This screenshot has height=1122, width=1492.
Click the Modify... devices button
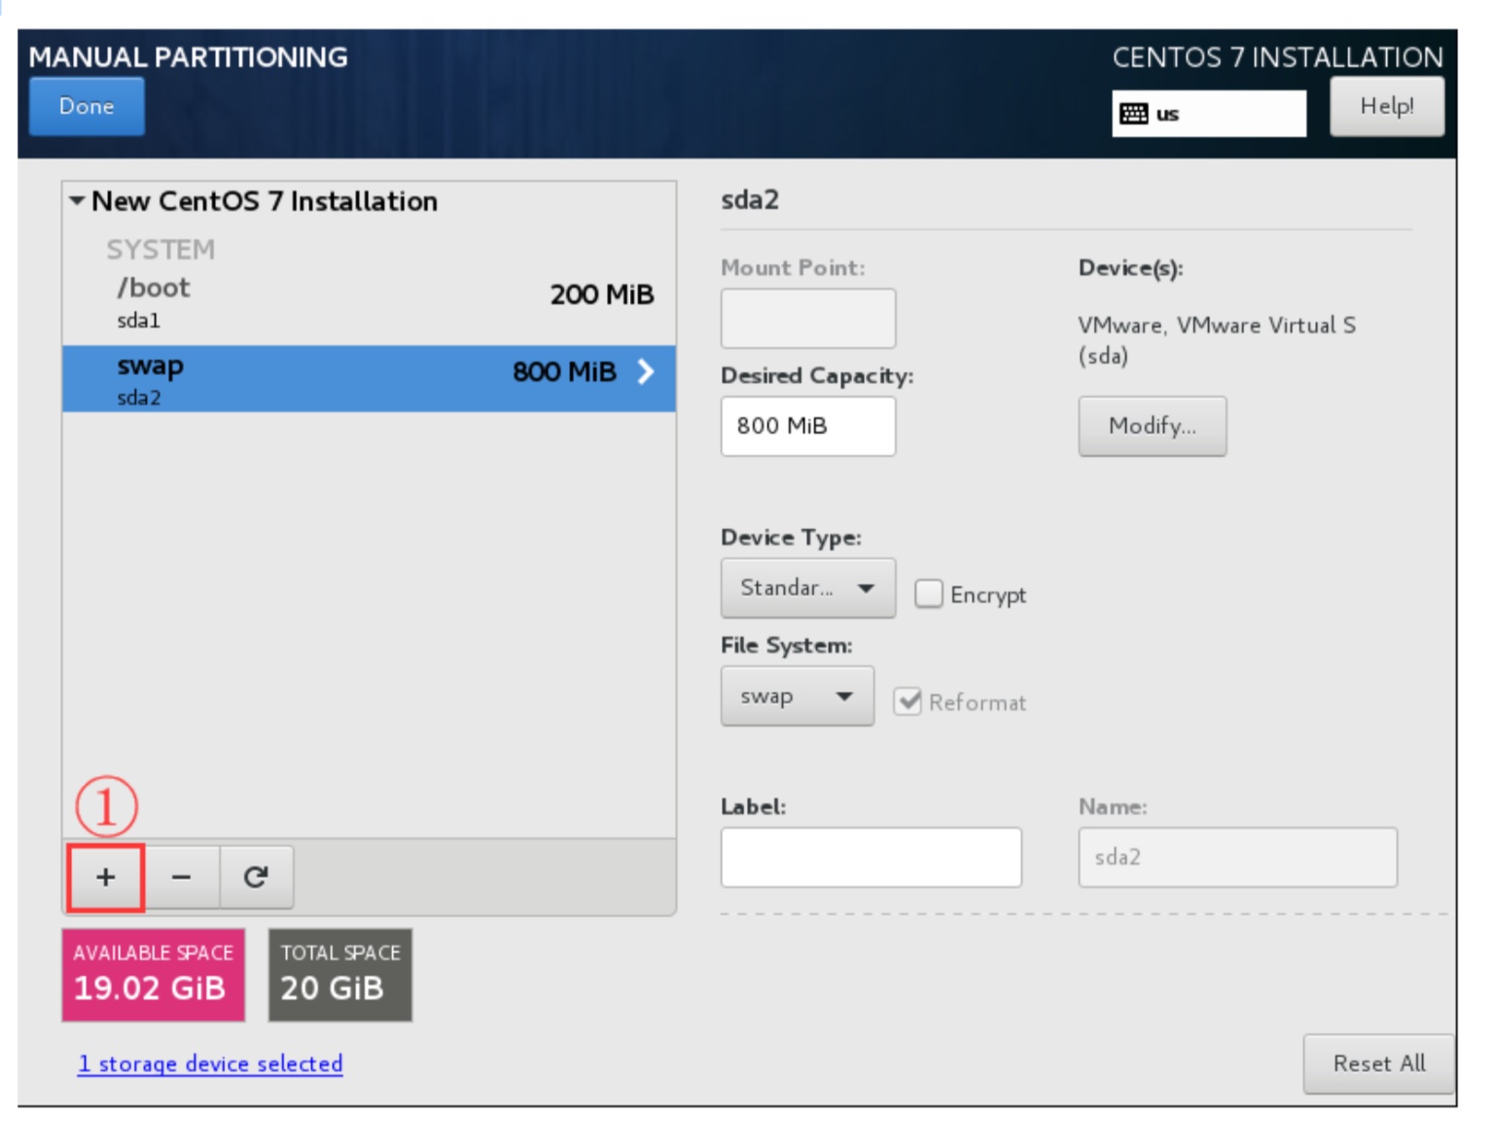pos(1152,426)
